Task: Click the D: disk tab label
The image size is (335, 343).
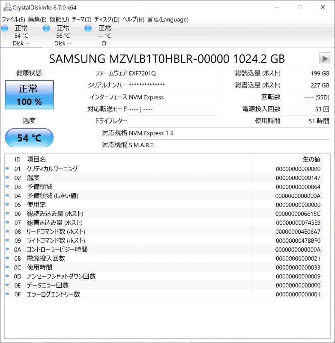Action: pos(105,44)
